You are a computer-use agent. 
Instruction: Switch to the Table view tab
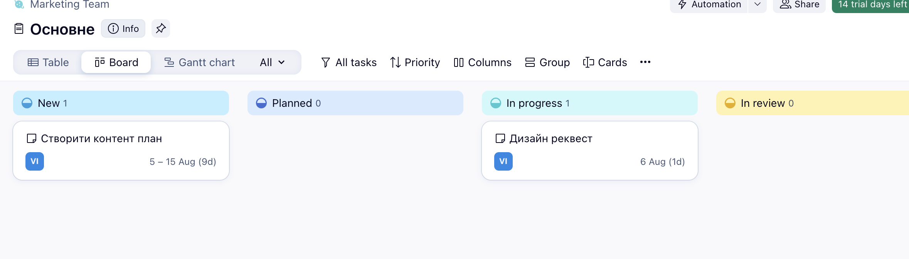pyautogui.click(x=48, y=62)
